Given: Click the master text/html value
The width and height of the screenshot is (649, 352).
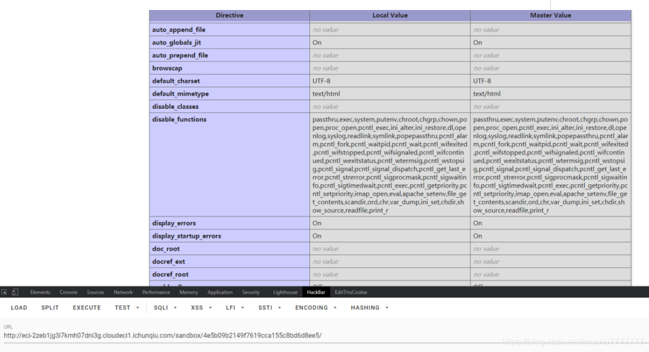Looking at the screenshot, I should pos(487,94).
